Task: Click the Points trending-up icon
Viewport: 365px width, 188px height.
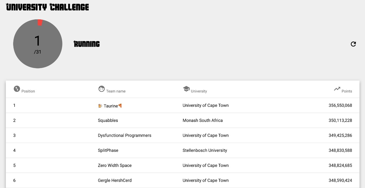Action: (337, 89)
